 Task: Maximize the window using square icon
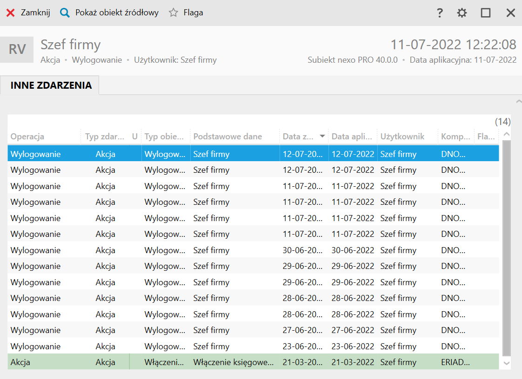486,13
